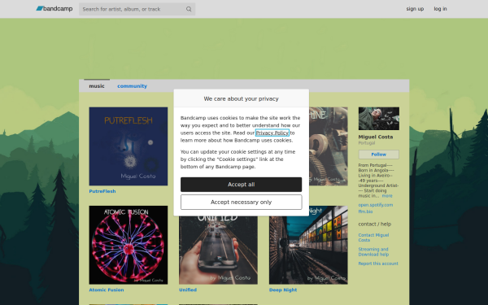
Task: Choose Accept necessary only
Action: [x=242, y=203]
